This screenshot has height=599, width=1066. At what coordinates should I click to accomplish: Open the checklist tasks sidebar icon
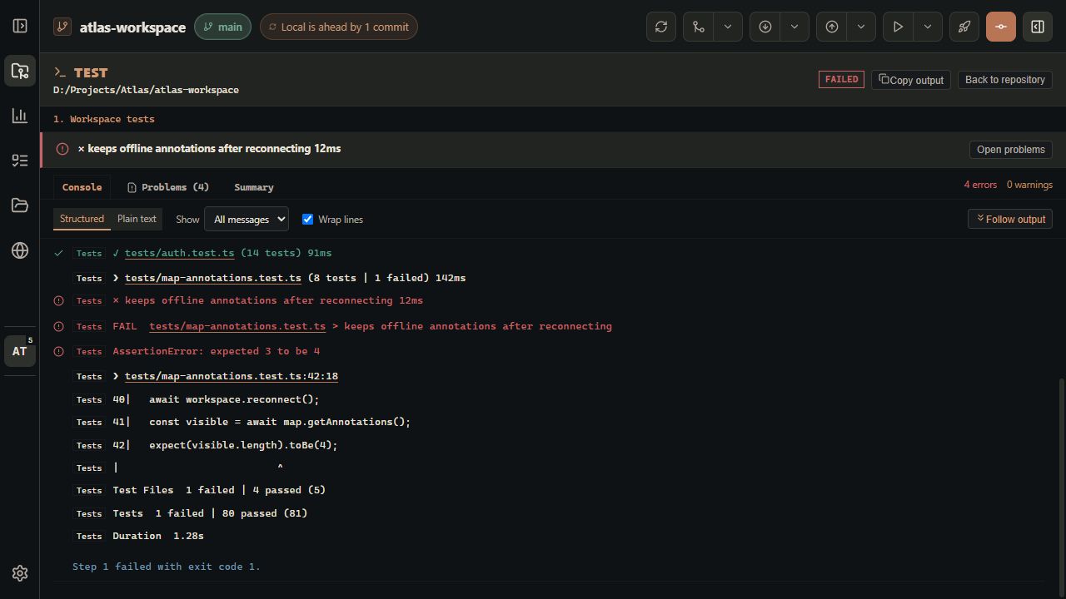coord(20,161)
